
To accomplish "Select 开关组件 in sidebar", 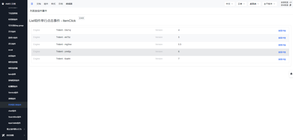I will click(x=12, y=32).
